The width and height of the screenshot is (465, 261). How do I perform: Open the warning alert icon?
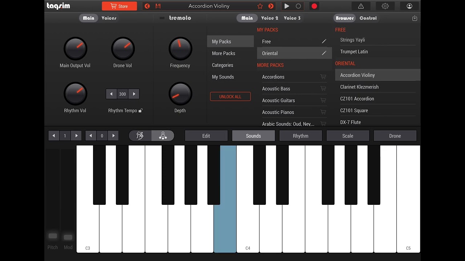click(361, 6)
